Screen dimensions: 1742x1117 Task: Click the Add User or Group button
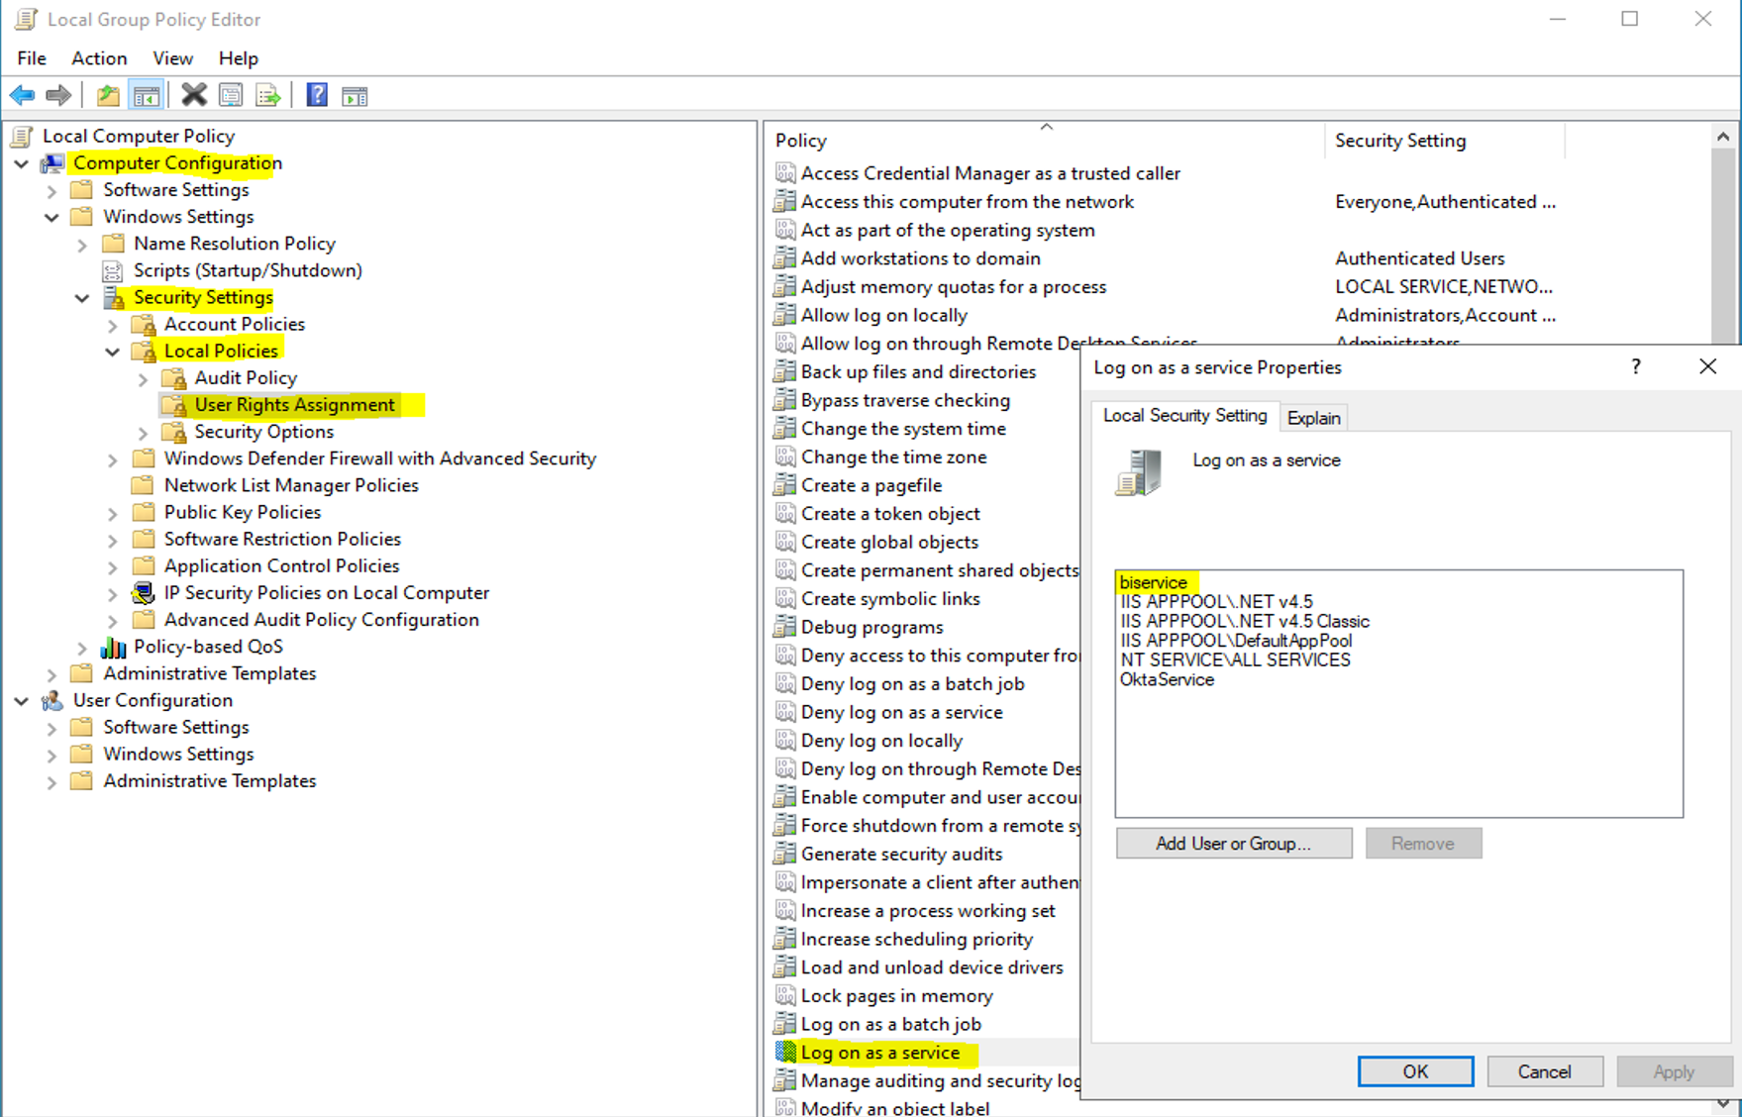pyautogui.click(x=1233, y=844)
